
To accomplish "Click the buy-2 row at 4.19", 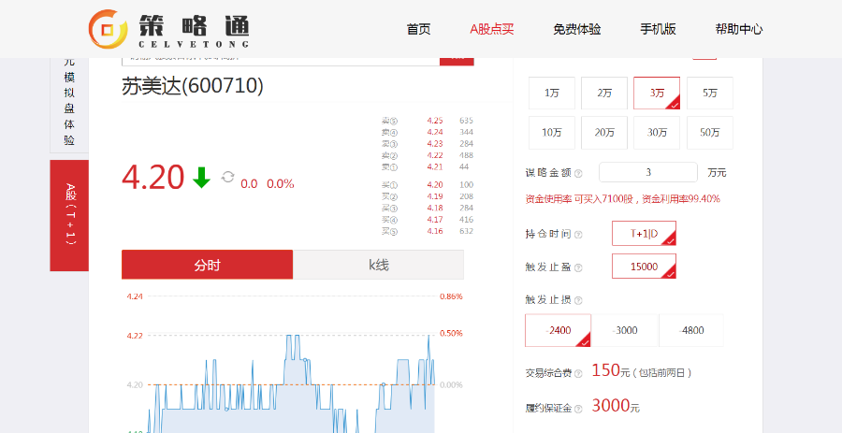I will point(427,196).
